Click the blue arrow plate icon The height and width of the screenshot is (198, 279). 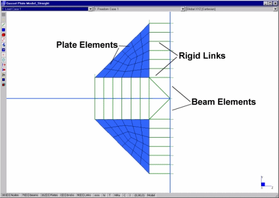(x=3, y=49)
